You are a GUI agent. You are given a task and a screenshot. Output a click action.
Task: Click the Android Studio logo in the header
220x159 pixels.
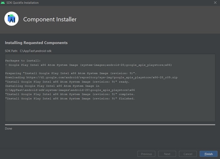click(11, 19)
